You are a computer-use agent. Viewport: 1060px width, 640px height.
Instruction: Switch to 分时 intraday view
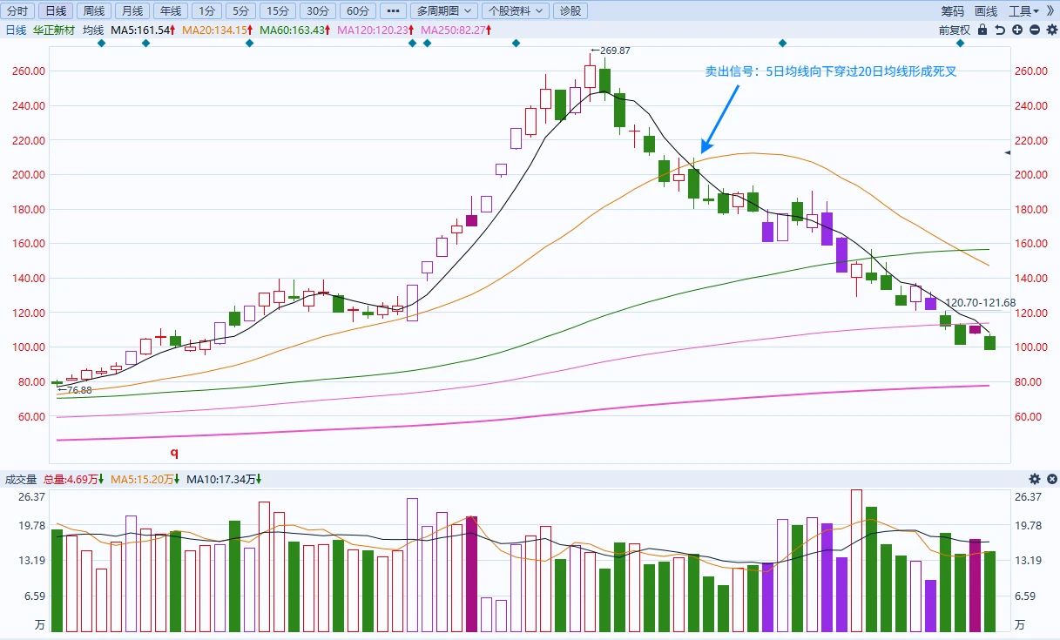[17, 11]
